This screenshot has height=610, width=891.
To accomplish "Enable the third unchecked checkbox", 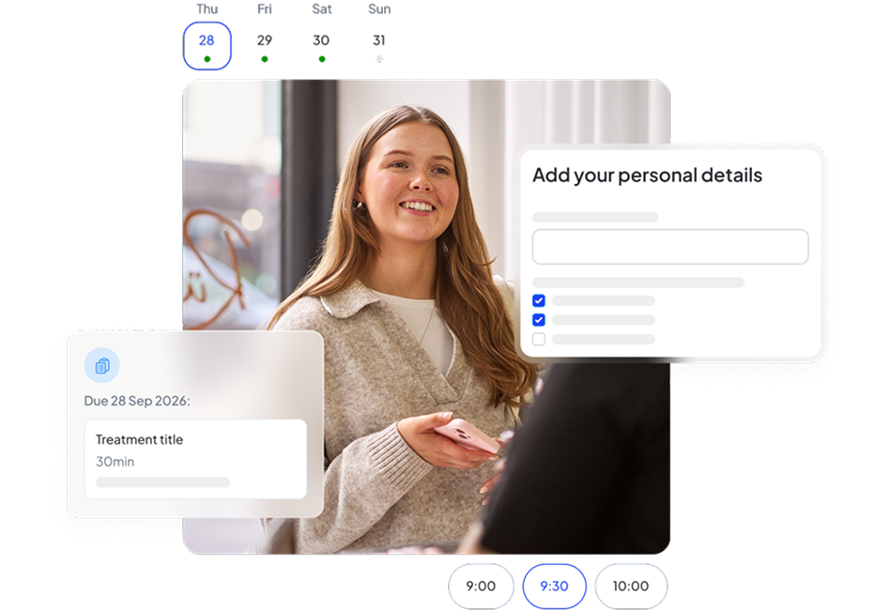I will [539, 340].
